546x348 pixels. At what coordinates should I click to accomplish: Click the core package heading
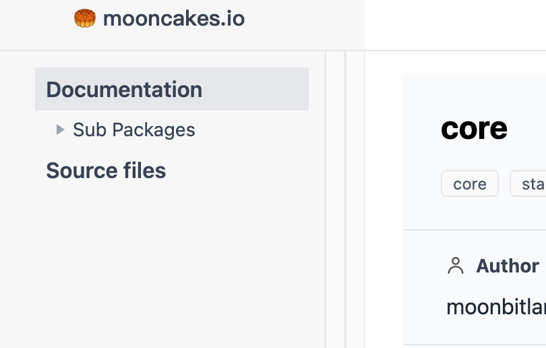[x=474, y=129]
